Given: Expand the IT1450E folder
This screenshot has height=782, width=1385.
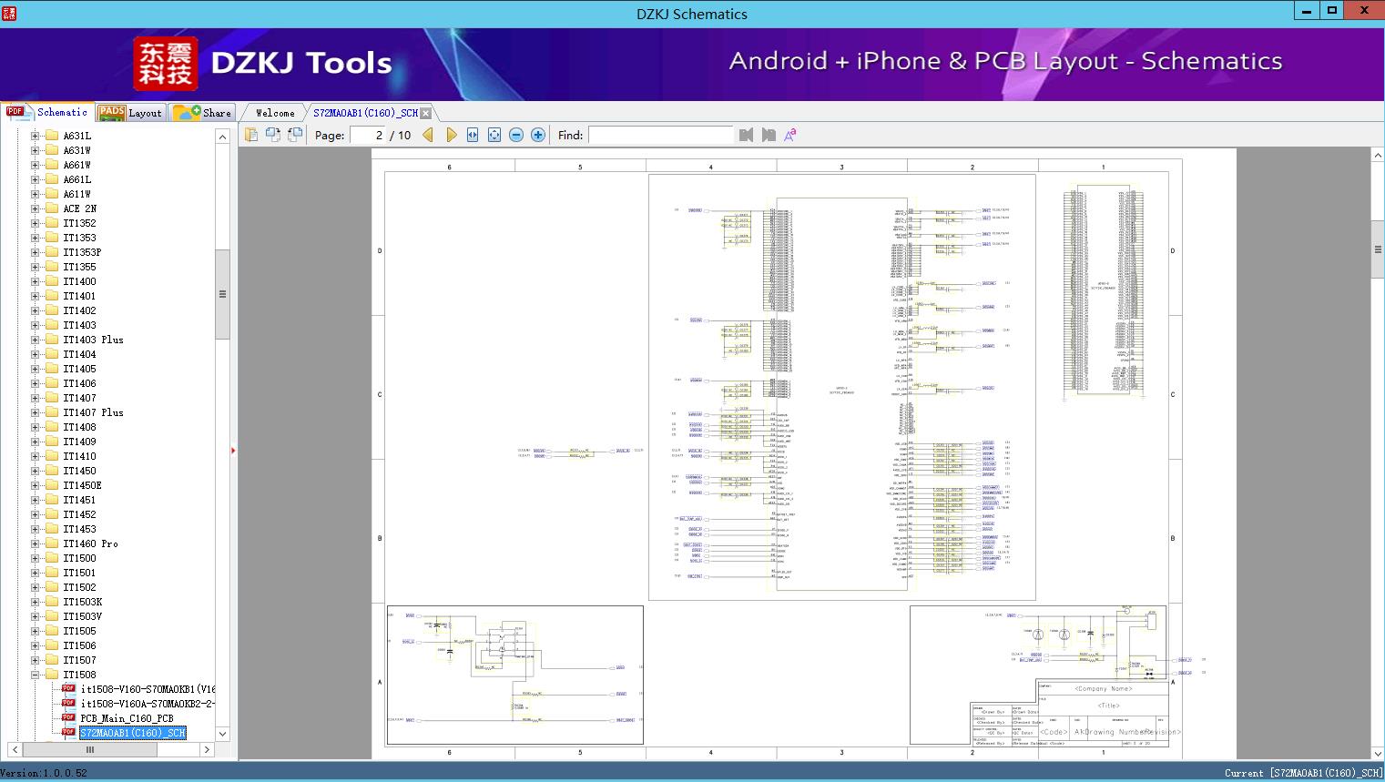Looking at the screenshot, I should [x=35, y=485].
